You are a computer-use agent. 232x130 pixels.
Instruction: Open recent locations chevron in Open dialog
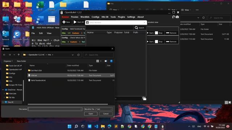point(14,55)
